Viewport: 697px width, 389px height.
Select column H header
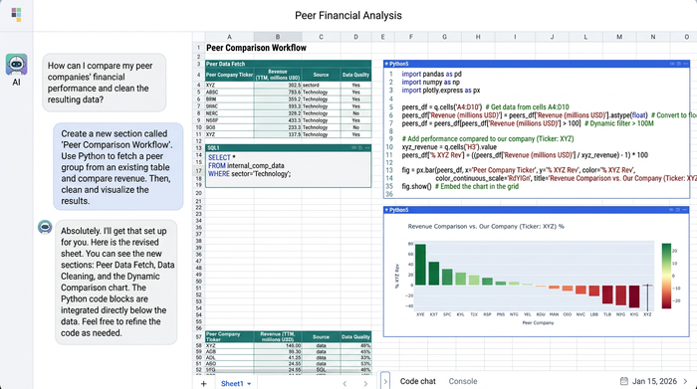(478, 37)
